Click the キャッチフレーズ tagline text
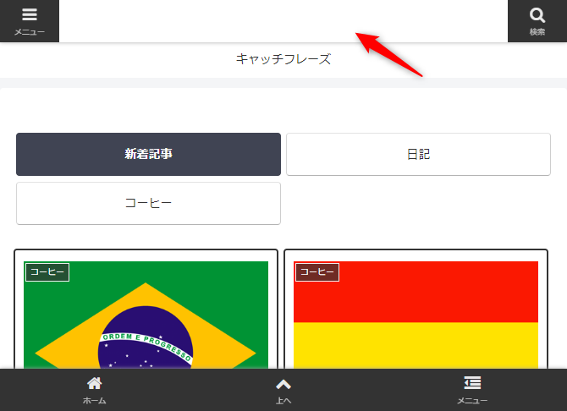 point(283,59)
